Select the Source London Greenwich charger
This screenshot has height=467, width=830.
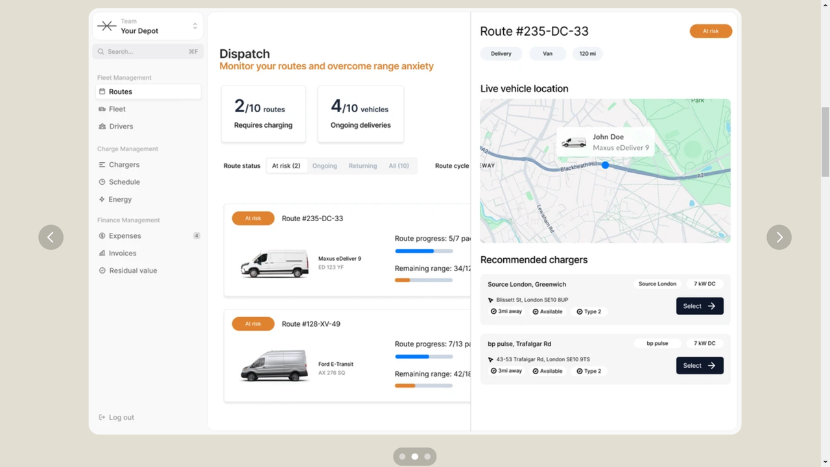pyautogui.click(x=700, y=306)
